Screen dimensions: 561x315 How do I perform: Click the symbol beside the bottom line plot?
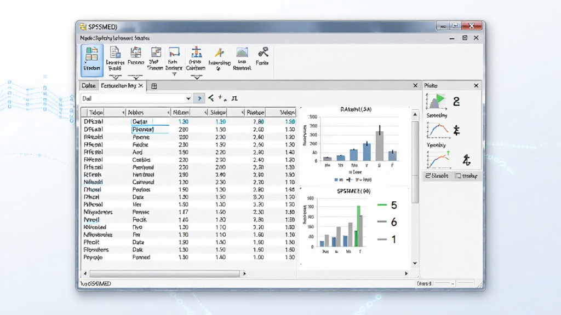click(x=466, y=160)
